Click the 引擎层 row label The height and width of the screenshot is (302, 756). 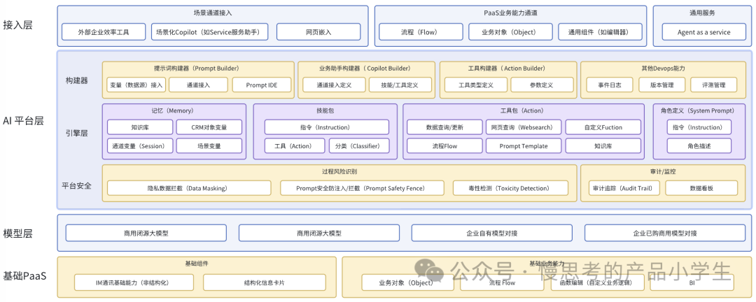77,134
